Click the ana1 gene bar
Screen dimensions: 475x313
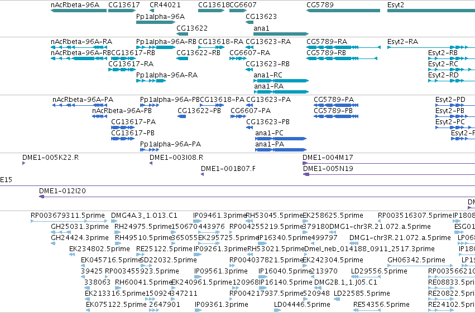(x=281, y=34)
